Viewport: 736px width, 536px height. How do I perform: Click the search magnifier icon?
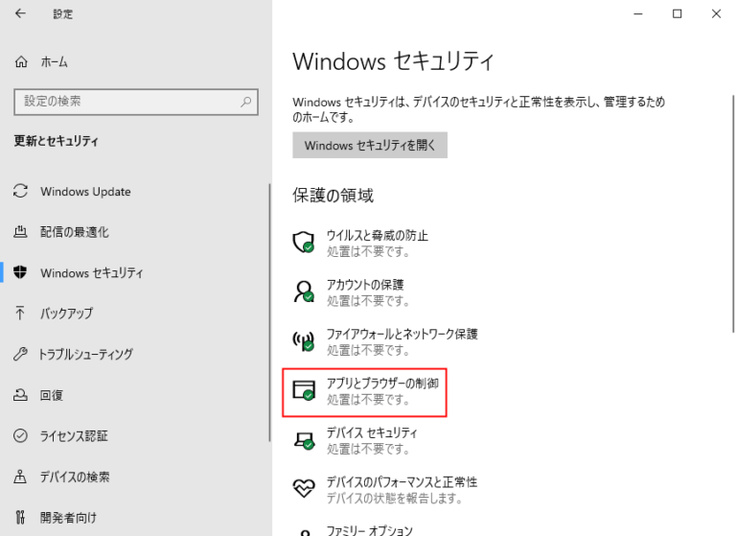point(246,102)
